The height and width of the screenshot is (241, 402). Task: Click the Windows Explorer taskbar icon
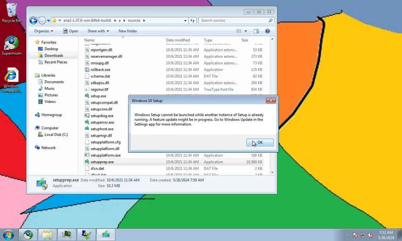coord(47,235)
